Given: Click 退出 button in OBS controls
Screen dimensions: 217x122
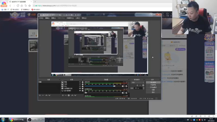Looking at the screenshot, I should pos(153,92).
